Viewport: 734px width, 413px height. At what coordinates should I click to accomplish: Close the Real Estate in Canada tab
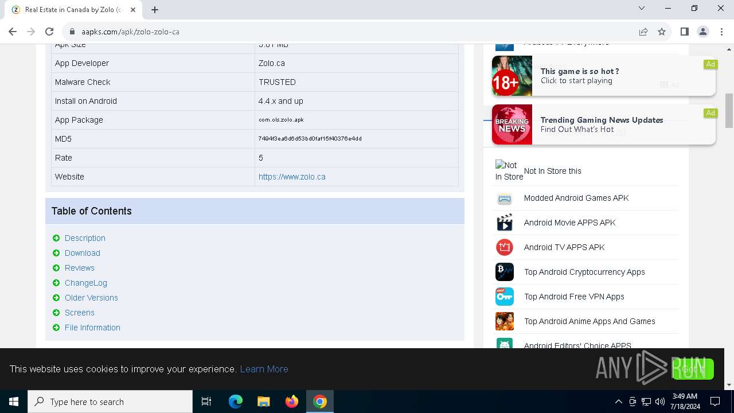[133, 10]
